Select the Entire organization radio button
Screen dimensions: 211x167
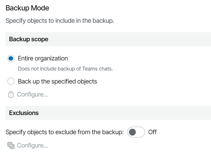tap(11, 58)
